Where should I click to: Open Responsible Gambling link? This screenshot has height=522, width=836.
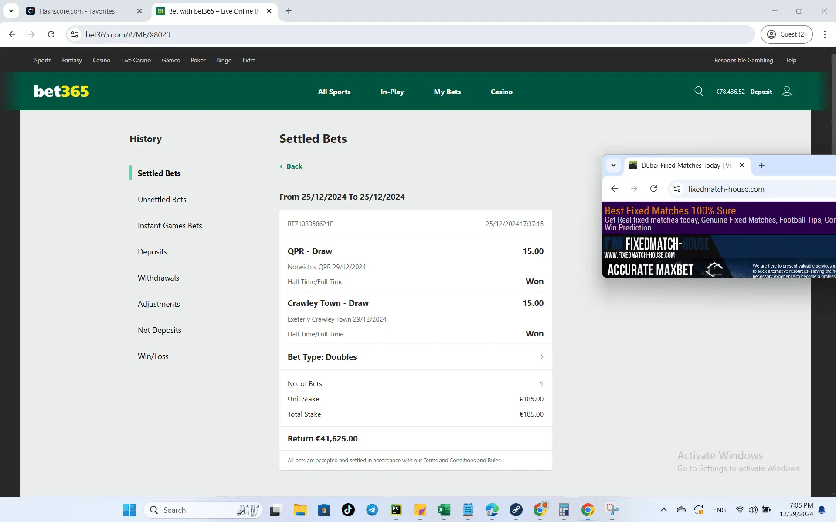744,60
